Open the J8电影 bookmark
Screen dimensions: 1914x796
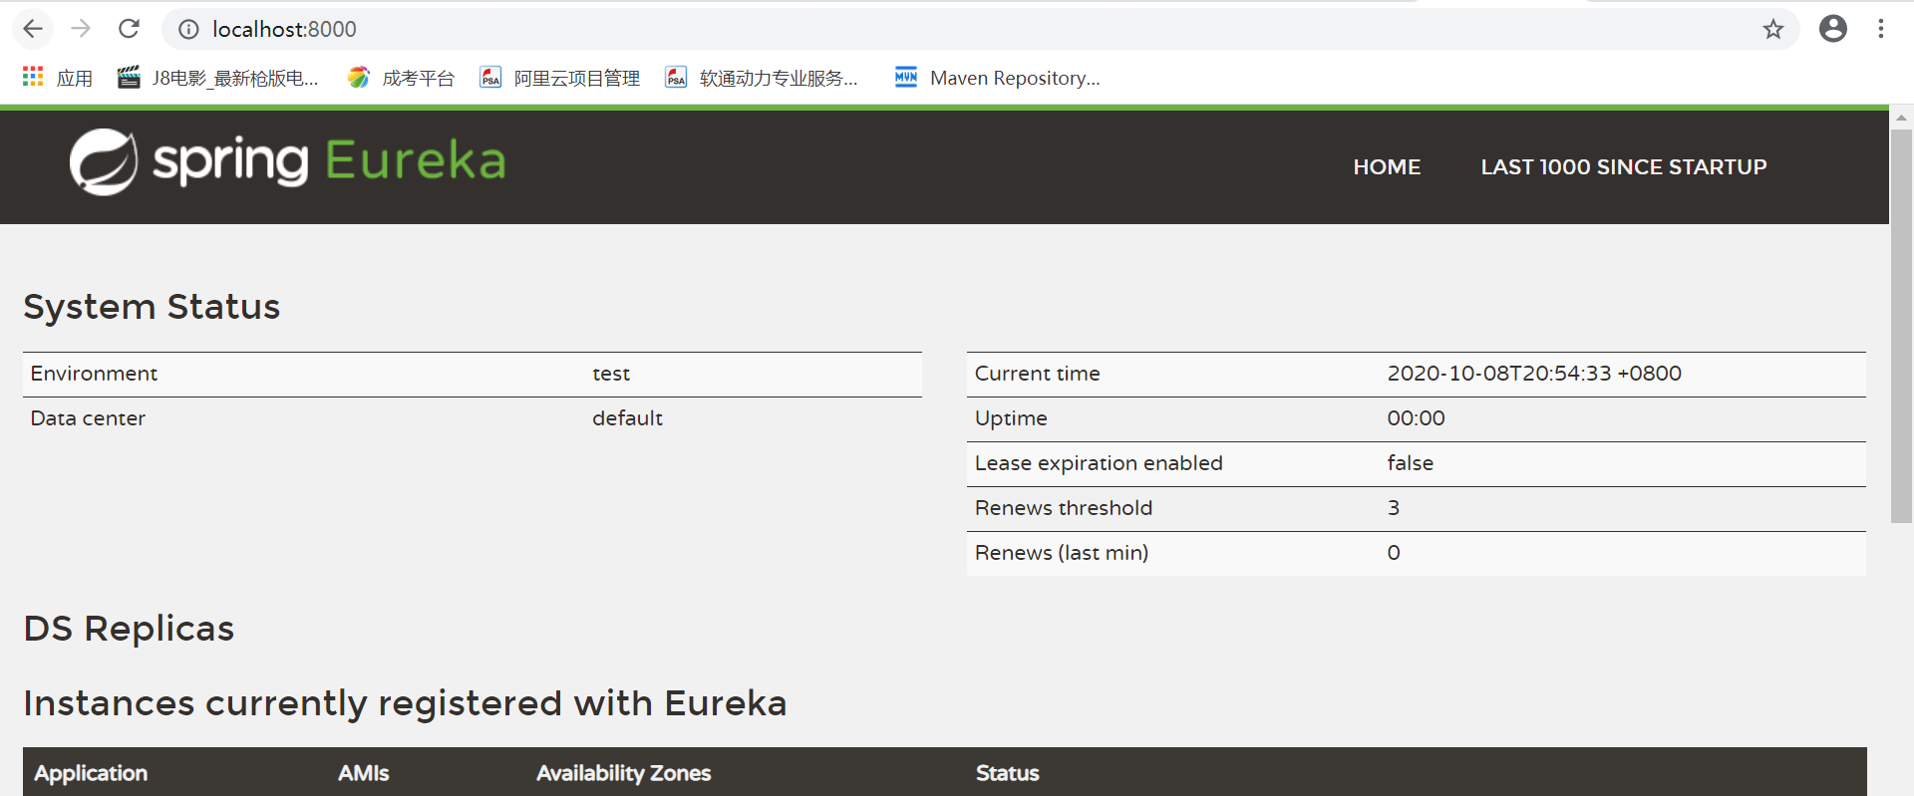(217, 78)
